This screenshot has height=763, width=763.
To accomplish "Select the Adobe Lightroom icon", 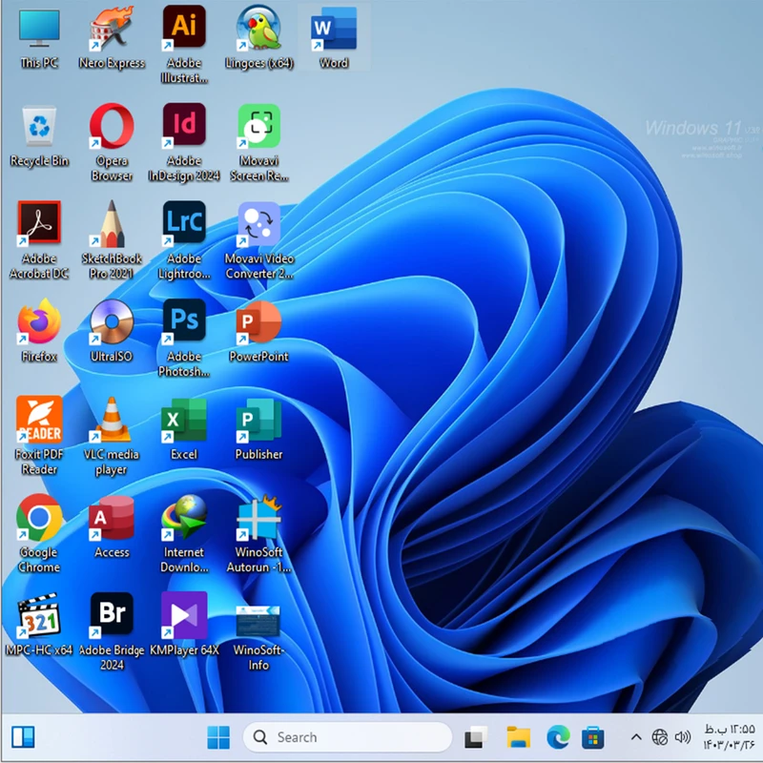I will pyautogui.click(x=184, y=224).
